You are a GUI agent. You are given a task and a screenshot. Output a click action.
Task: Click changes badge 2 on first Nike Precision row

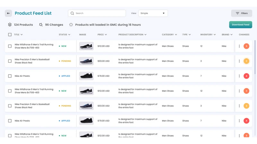click(246, 61)
